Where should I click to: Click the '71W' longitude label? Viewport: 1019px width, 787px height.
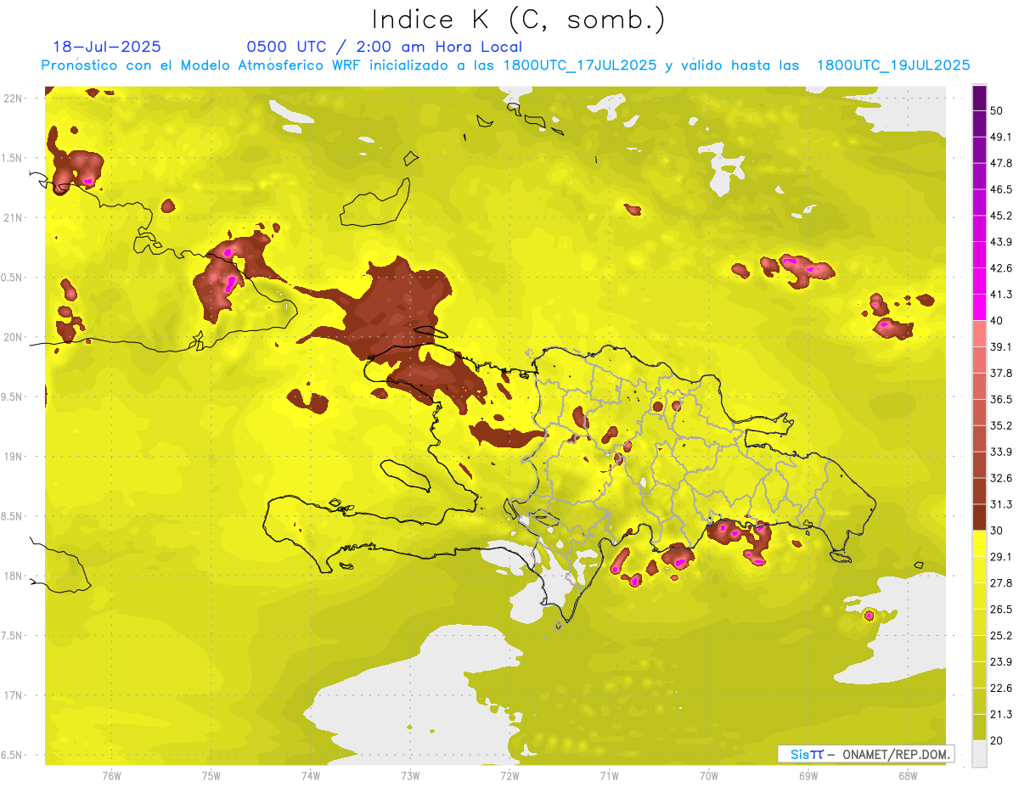point(609,775)
